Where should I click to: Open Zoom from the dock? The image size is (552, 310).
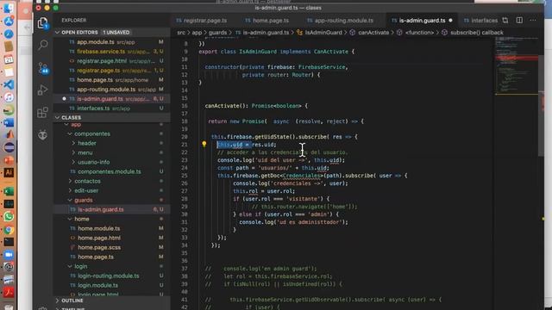[9, 255]
